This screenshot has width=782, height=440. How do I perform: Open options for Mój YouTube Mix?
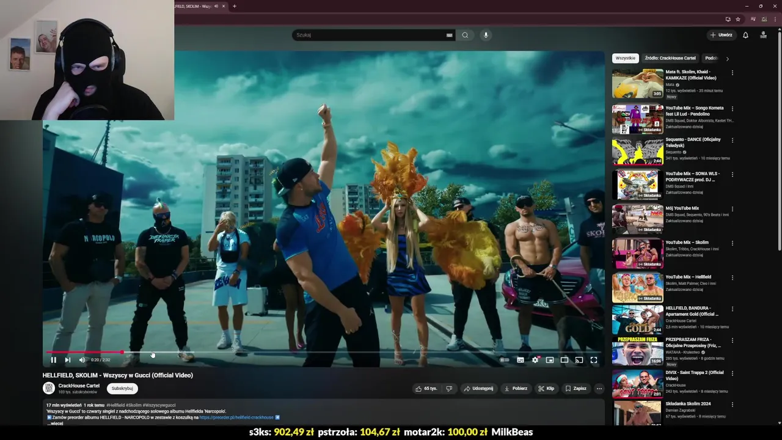tap(733, 209)
